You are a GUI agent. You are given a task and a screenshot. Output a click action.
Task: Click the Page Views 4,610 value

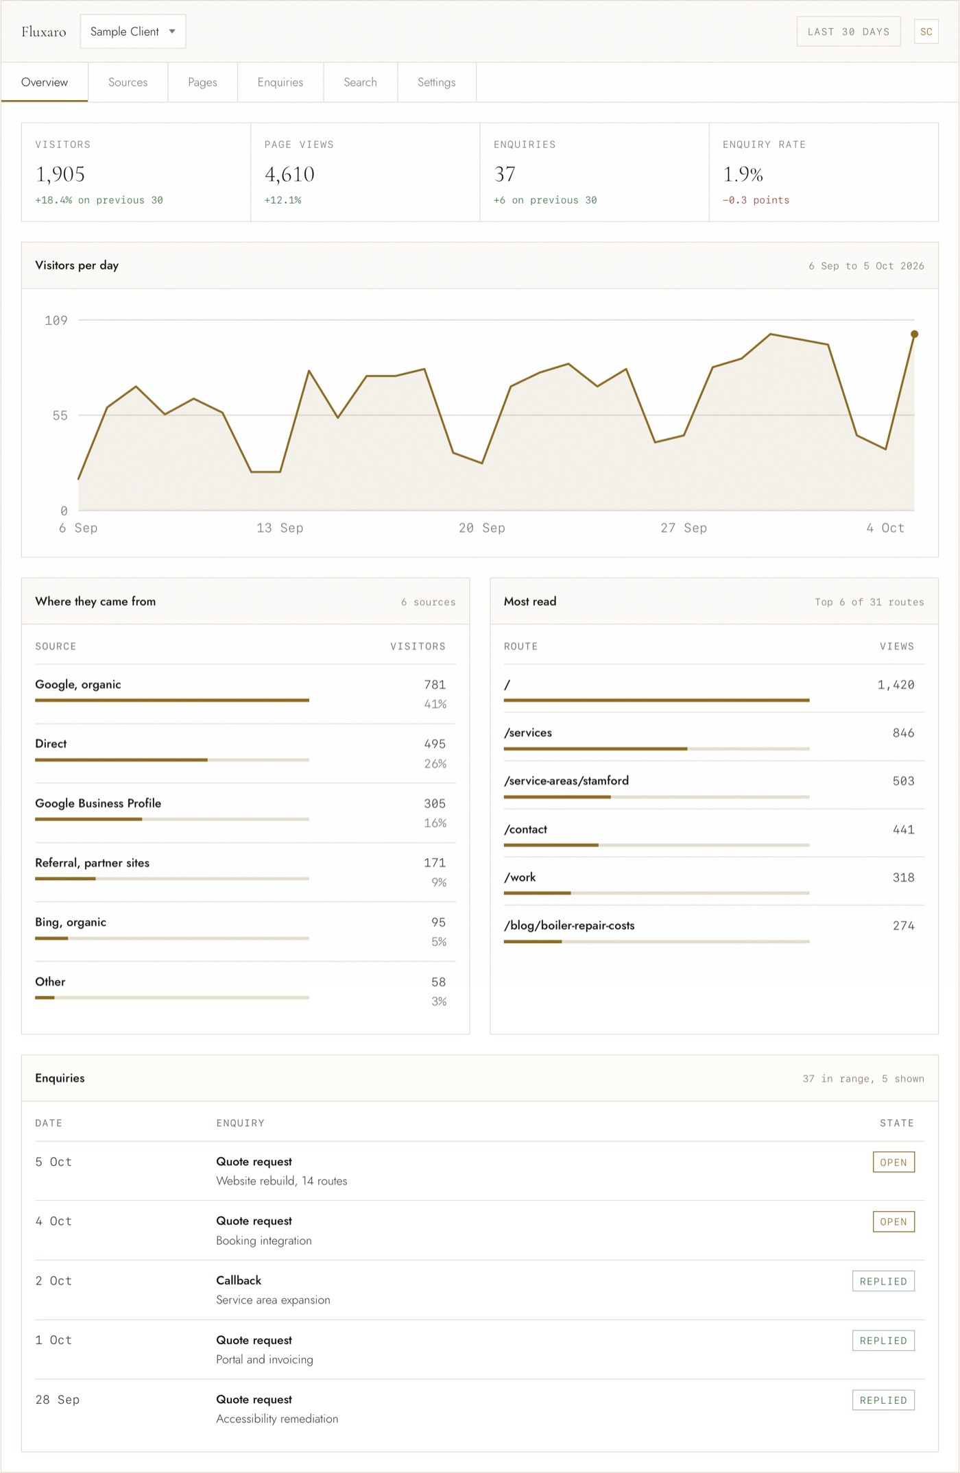point(289,174)
